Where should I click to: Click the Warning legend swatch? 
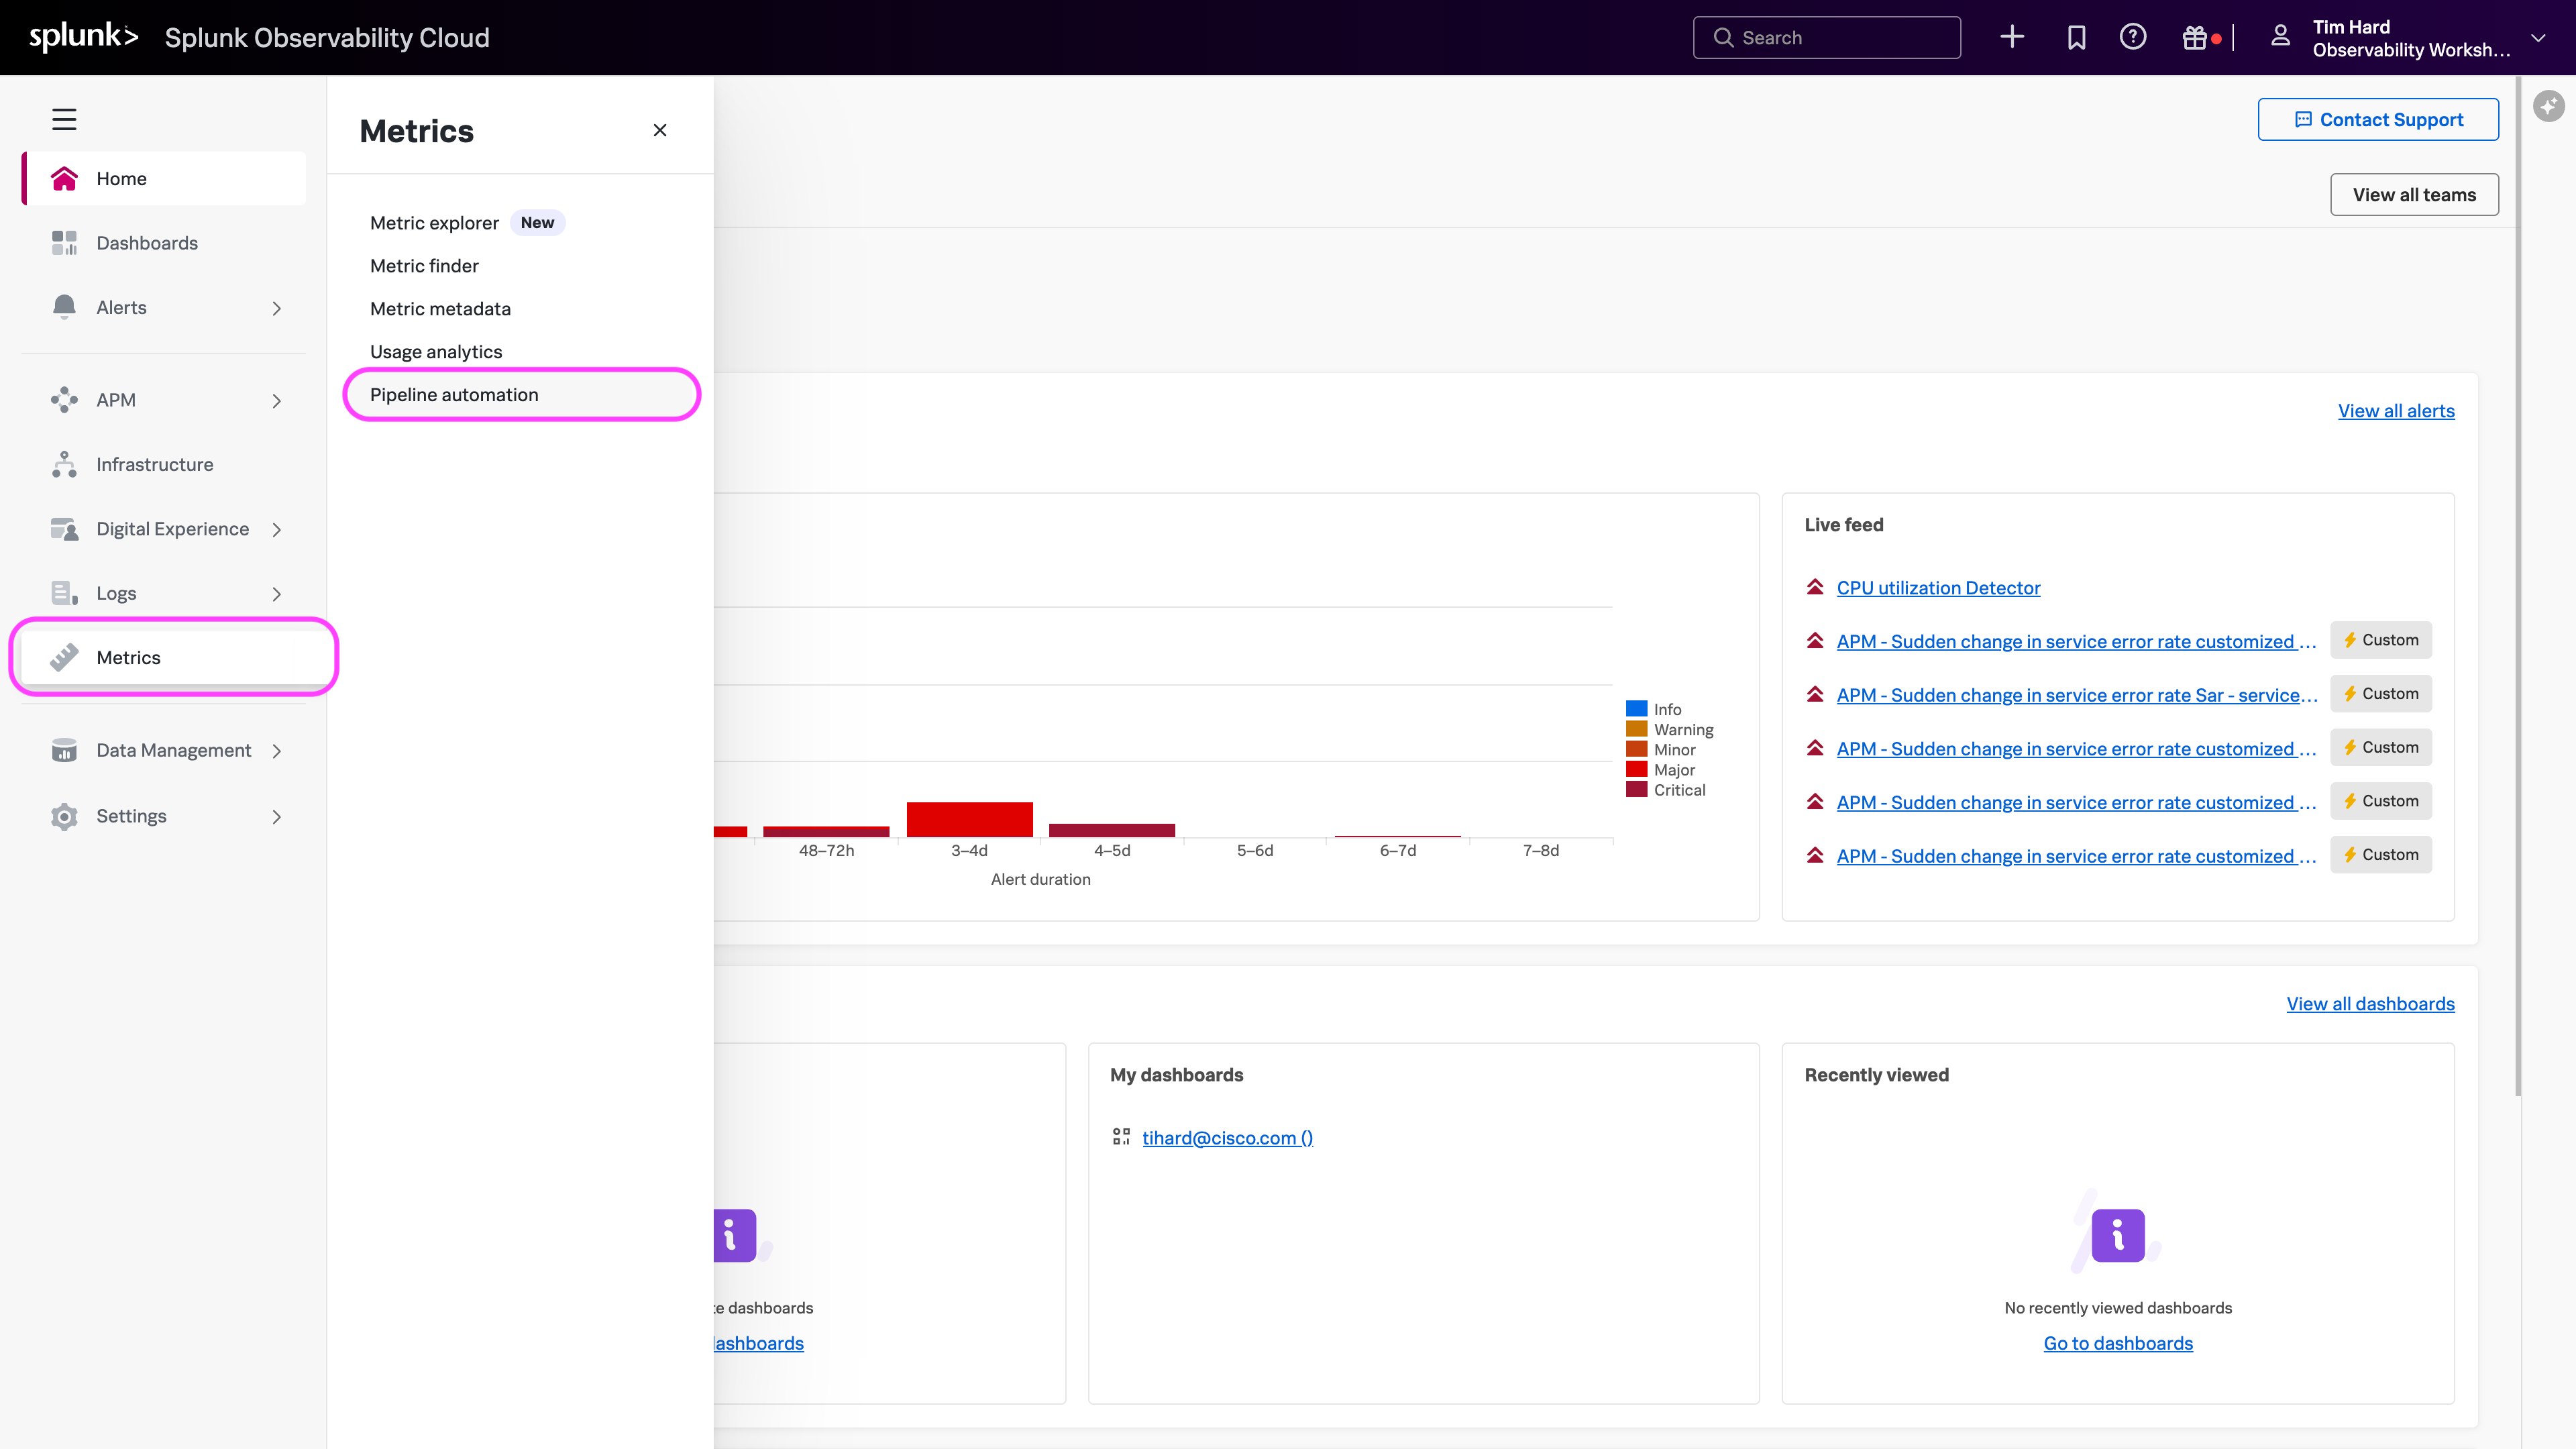coord(1636,728)
